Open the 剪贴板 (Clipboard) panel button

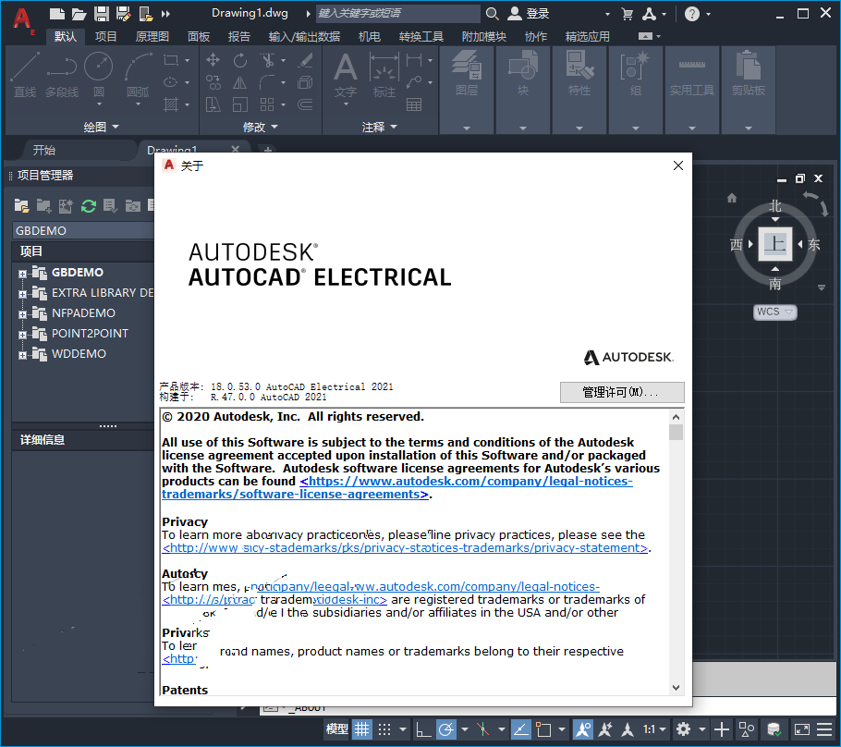tap(749, 90)
